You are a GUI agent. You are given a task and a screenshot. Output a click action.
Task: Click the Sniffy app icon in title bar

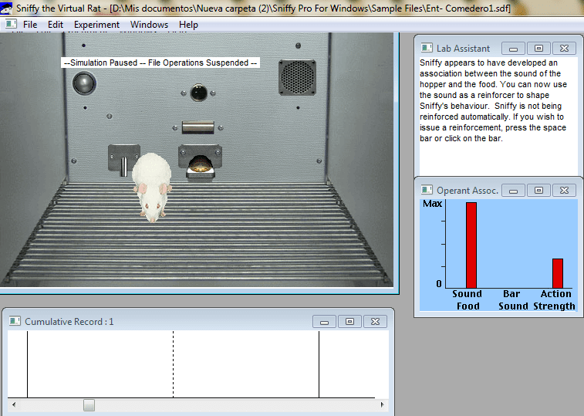pos(6,8)
